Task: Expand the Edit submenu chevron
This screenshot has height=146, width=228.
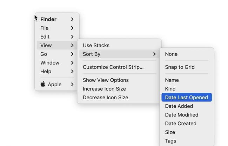Action: click(x=72, y=36)
